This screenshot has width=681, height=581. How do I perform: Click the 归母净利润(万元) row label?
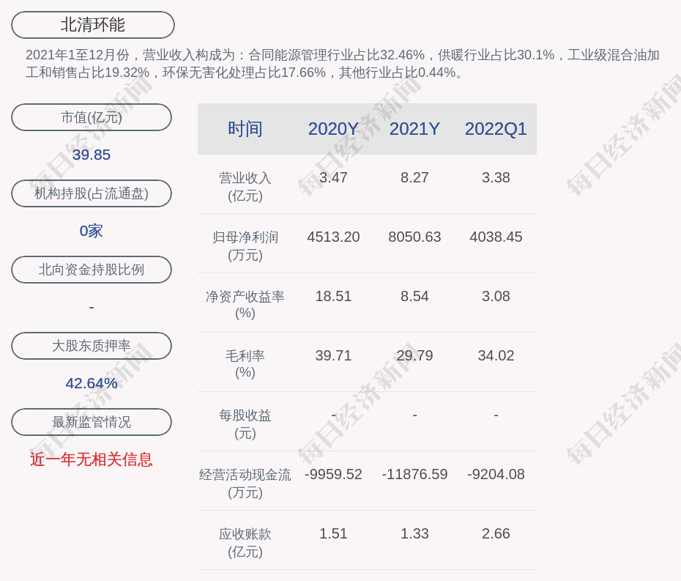click(x=245, y=246)
